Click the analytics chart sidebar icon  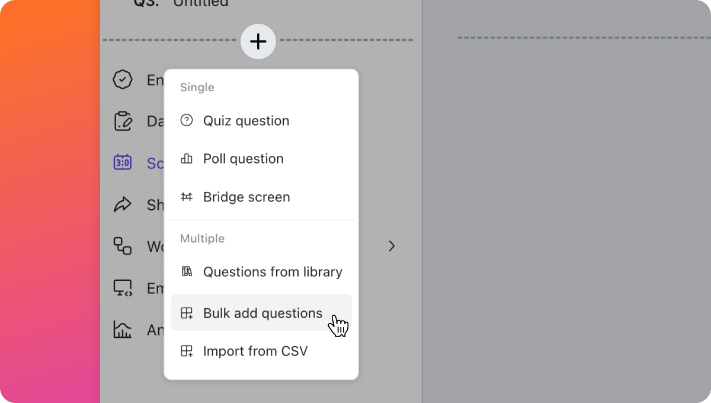click(x=123, y=330)
